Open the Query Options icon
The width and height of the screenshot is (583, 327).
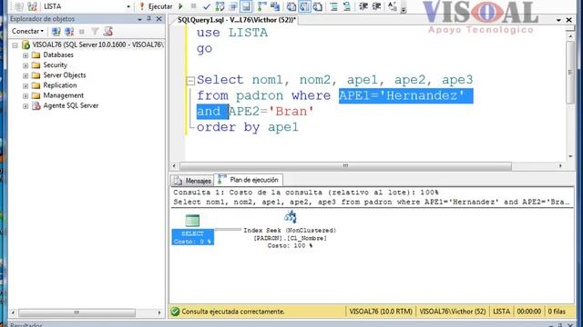click(233, 6)
